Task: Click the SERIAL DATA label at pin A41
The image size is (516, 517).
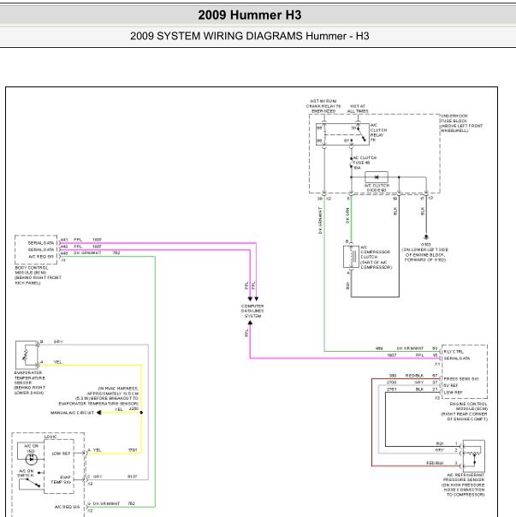Action: [x=41, y=243]
